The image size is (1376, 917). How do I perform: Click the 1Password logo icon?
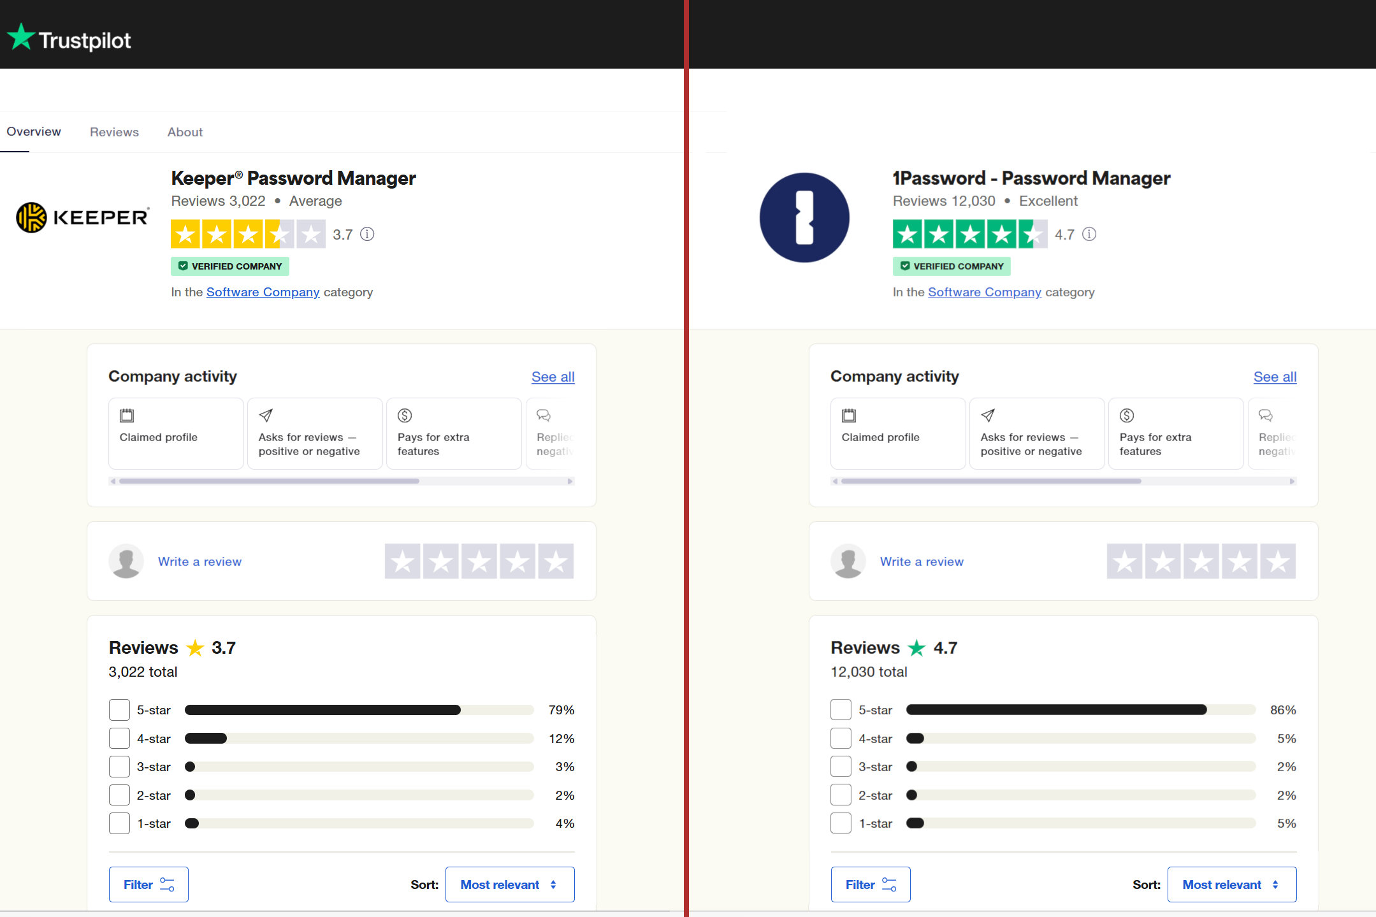point(805,218)
